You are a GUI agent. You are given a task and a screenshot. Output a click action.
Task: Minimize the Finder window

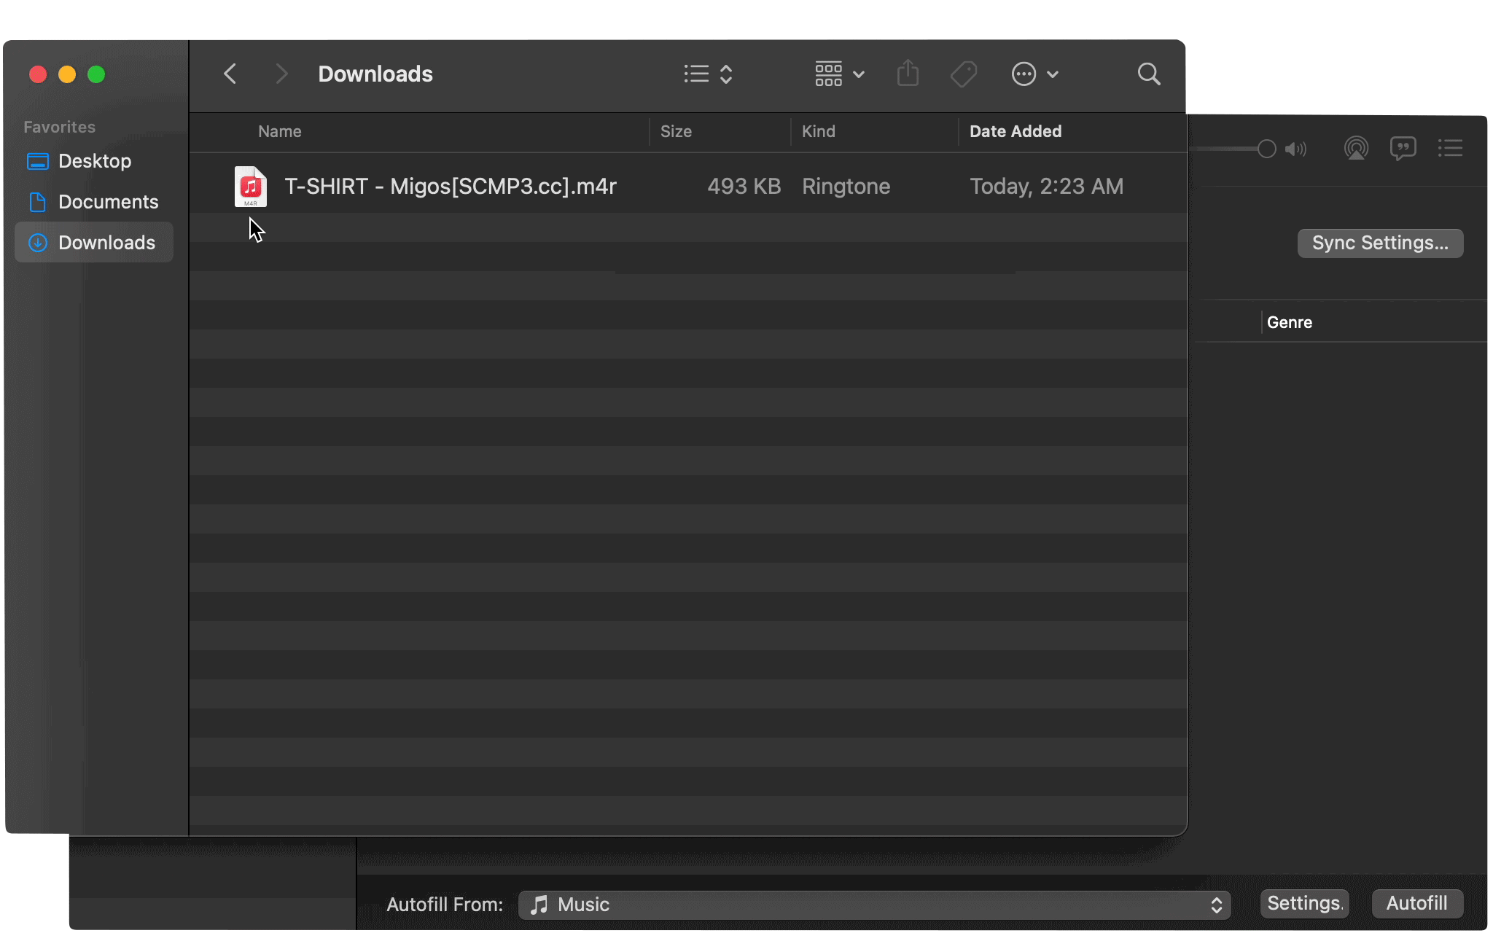point(67,74)
